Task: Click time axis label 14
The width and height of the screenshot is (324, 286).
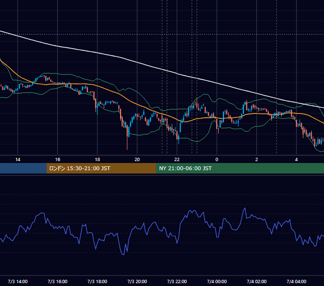Action: pyautogui.click(x=18, y=160)
